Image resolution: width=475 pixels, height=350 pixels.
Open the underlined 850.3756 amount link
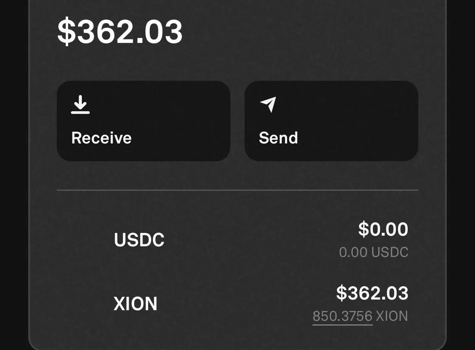click(x=342, y=316)
